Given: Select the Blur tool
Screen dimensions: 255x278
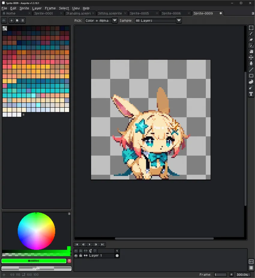Looking at the screenshot, I should pos(251,88).
